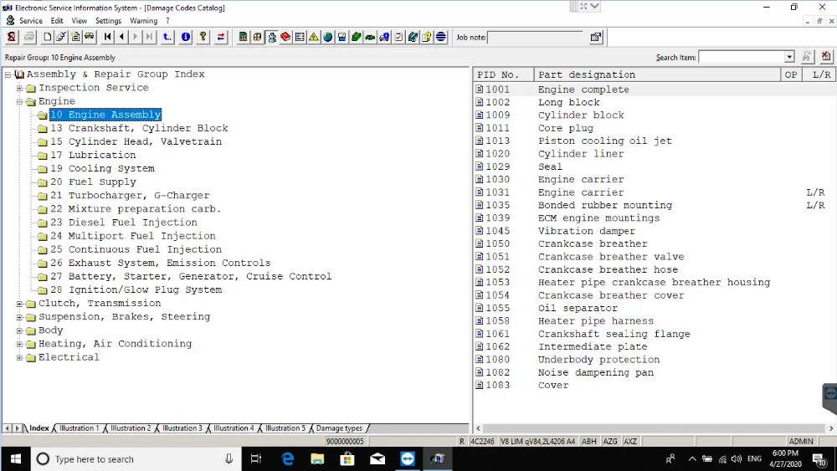This screenshot has width=837, height=471.
Task: Click the red and blue swap arrows icon
Action: click(x=220, y=37)
